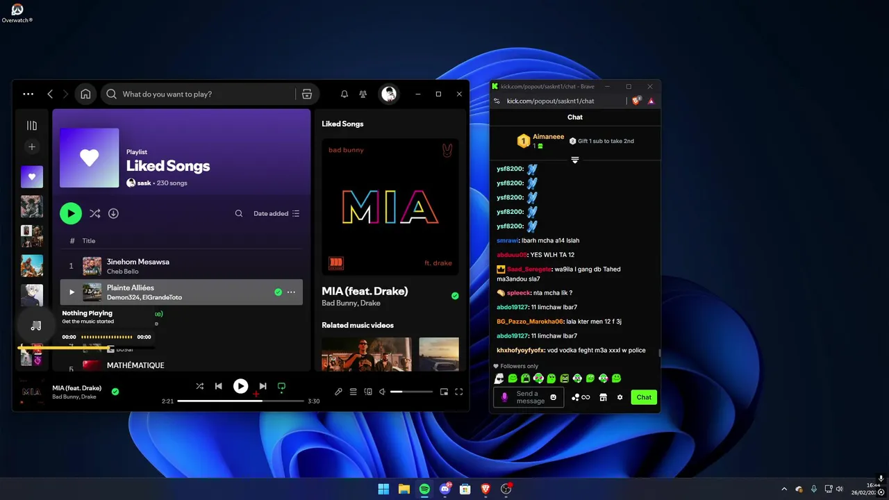Skip to the next track
889x500 pixels.
click(x=263, y=386)
